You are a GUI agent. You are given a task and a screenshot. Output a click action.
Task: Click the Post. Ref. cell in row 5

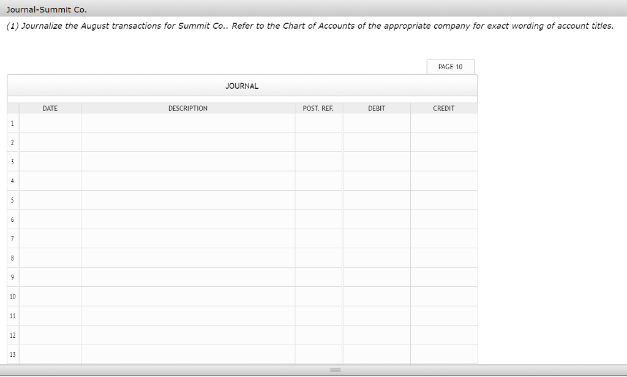point(318,200)
